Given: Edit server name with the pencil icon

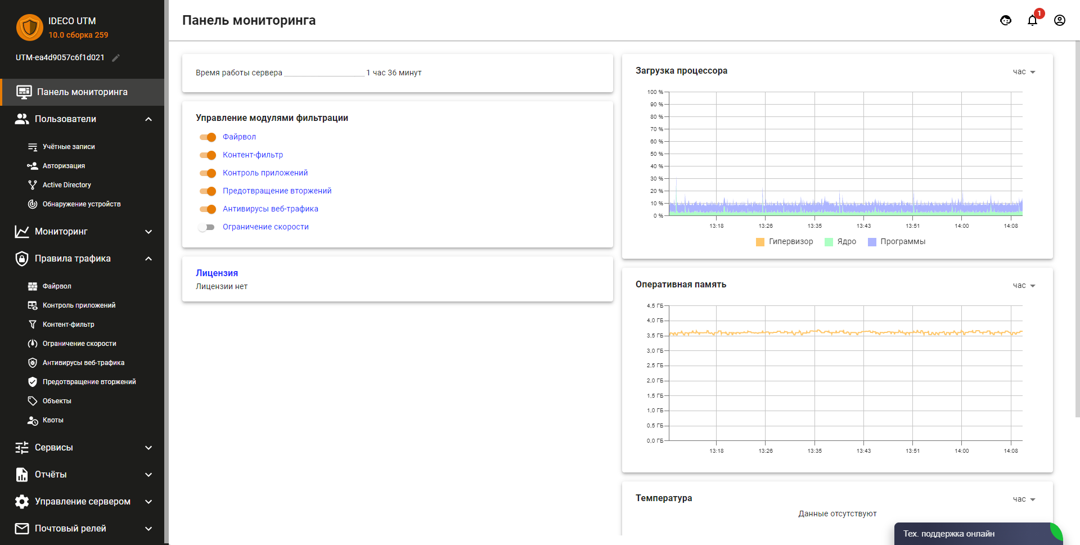Looking at the screenshot, I should pyautogui.click(x=116, y=58).
